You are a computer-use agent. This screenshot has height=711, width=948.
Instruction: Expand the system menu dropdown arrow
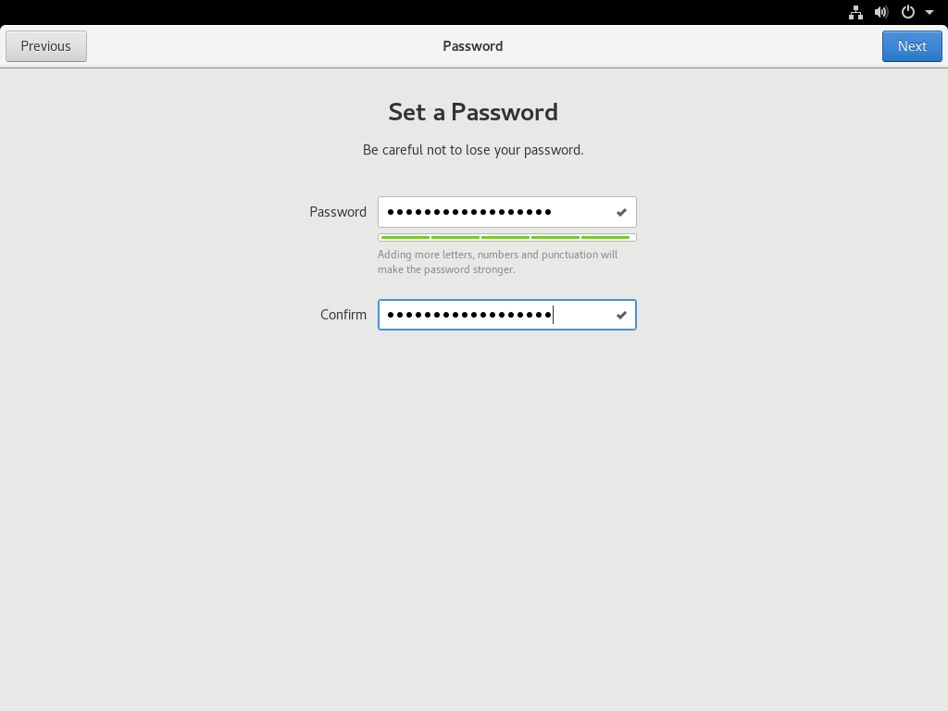point(929,12)
